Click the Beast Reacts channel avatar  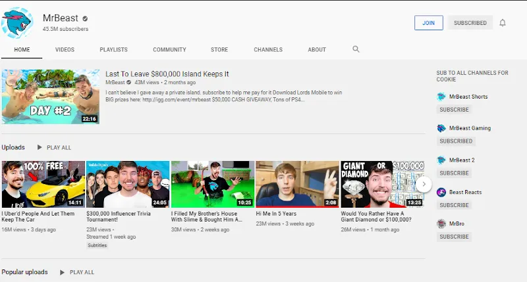point(441,192)
